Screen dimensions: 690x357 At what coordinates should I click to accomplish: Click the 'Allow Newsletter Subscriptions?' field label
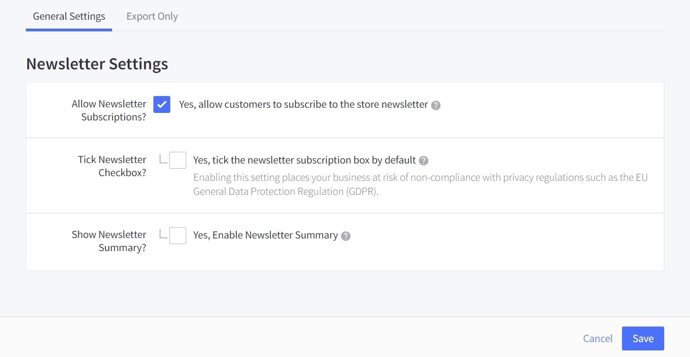pos(109,111)
